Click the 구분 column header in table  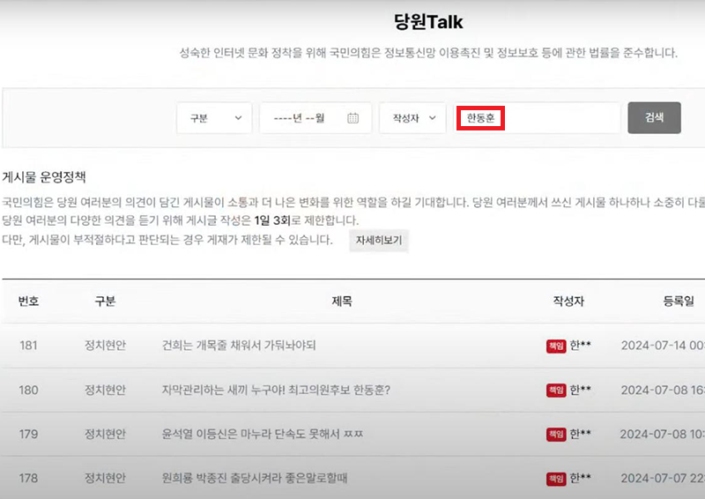(x=105, y=301)
